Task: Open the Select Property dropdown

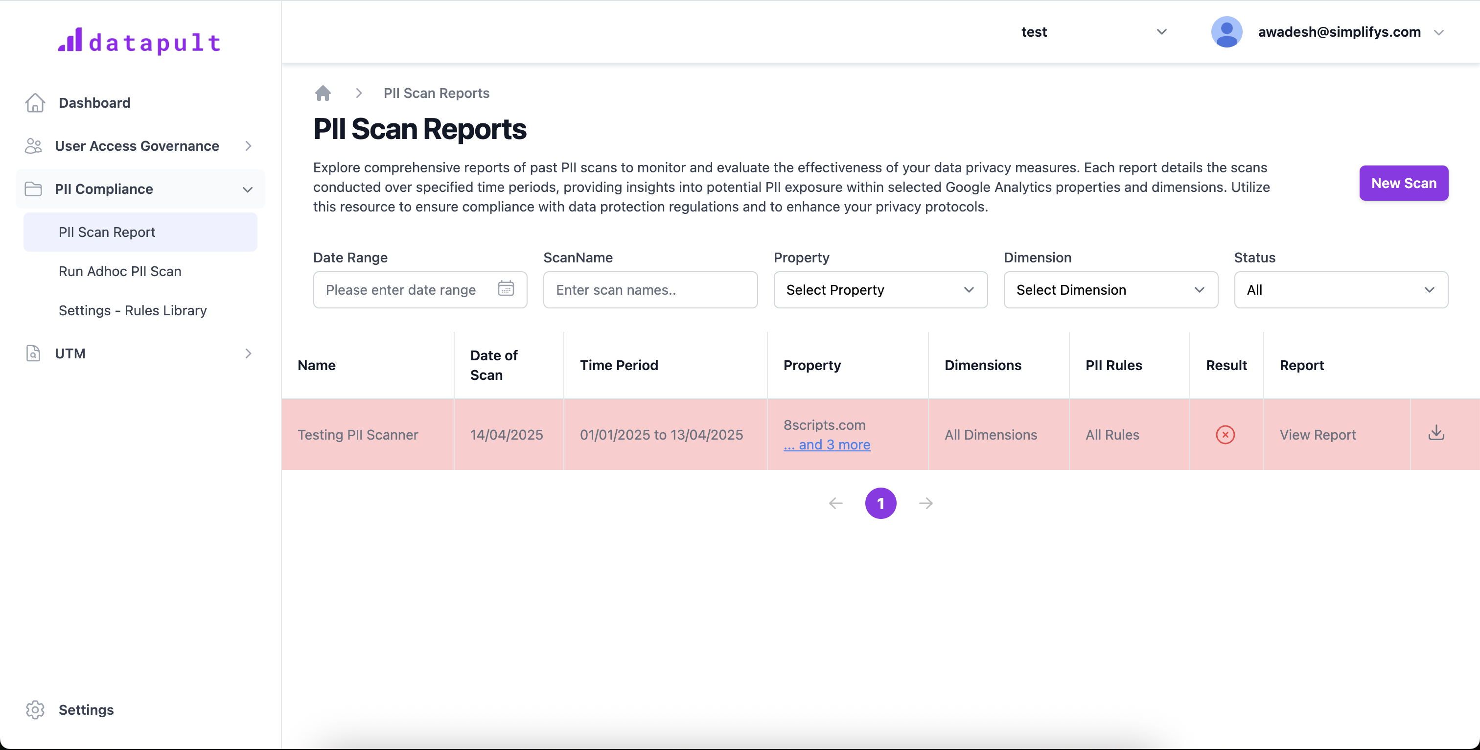Action: pyautogui.click(x=881, y=290)
